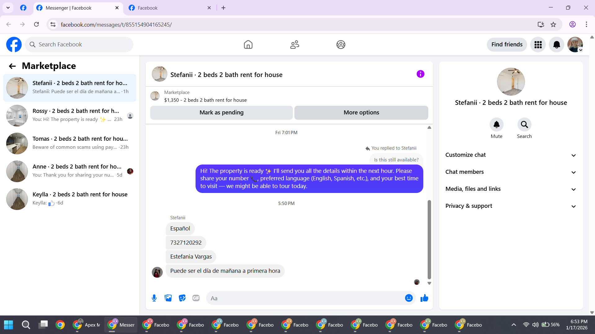The width and height of the screenshot is (595, 334).
Task: Search in conversation magnifier icon
Action: [x=524, y=125]
